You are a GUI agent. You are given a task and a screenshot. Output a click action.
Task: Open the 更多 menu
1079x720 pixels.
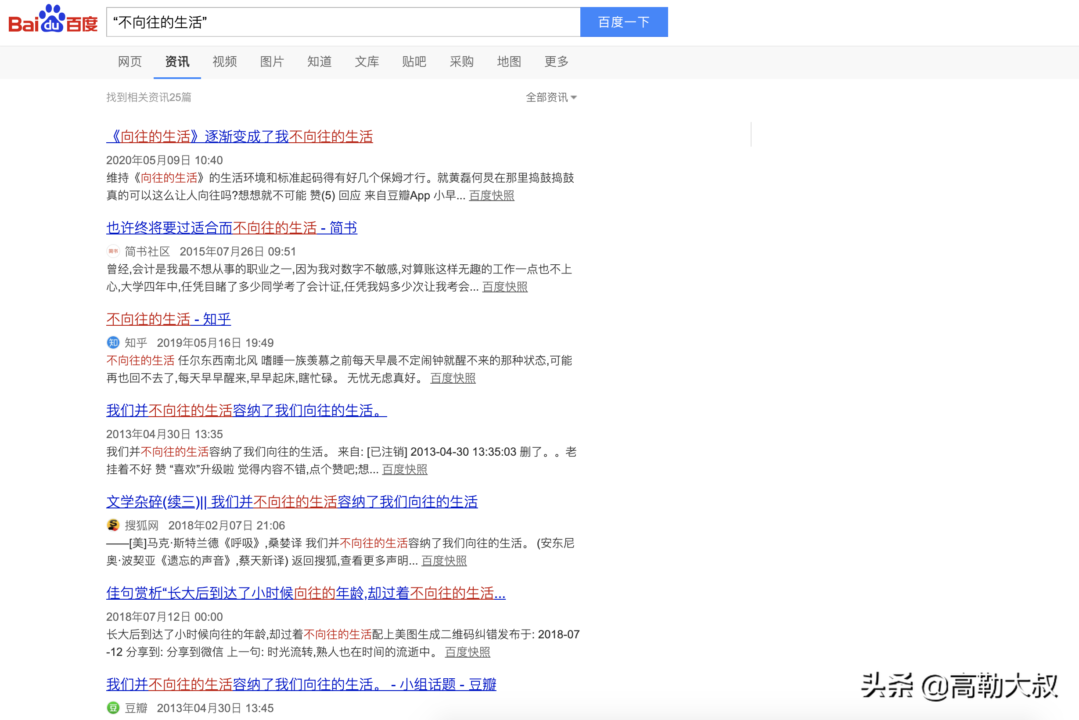[x=557, y=61]
